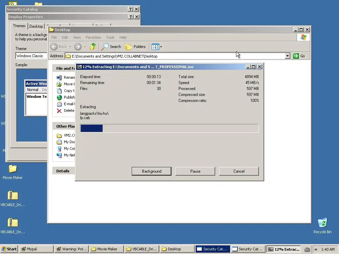Click the highlighted Security Cat... taskbar button
This screenshot has width=339, height=254.
212,249
